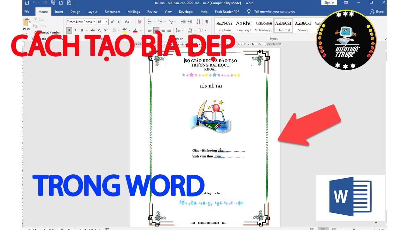This screenshot has width=409, height=230.
Task: Click the Print Preview icon
Action: [x=69, y=3]
